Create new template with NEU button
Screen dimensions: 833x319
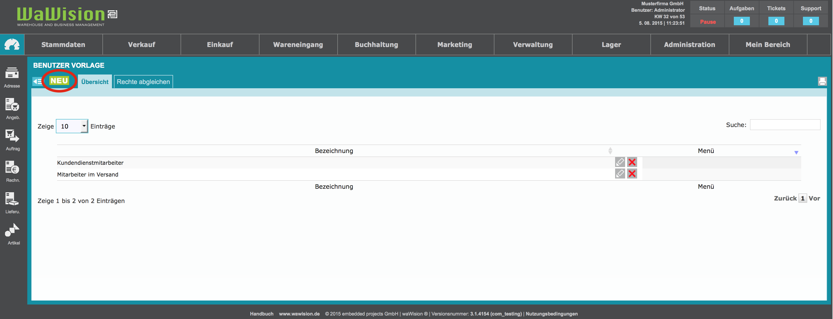click(x=59, y=81)
